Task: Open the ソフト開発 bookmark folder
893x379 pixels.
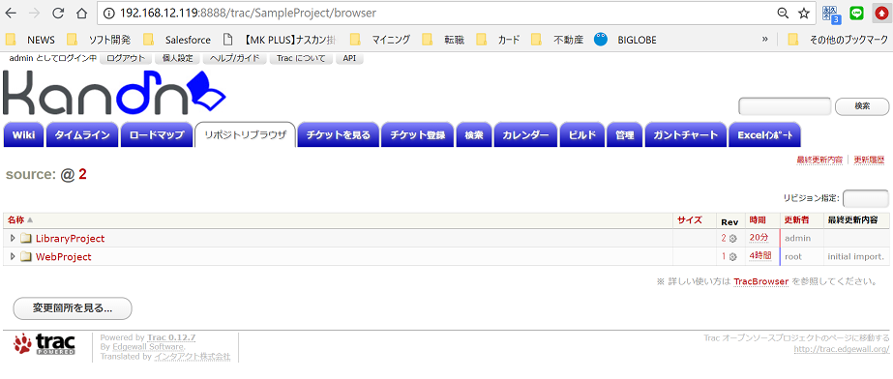Action: pyautogui.click(x=99, y=40)
